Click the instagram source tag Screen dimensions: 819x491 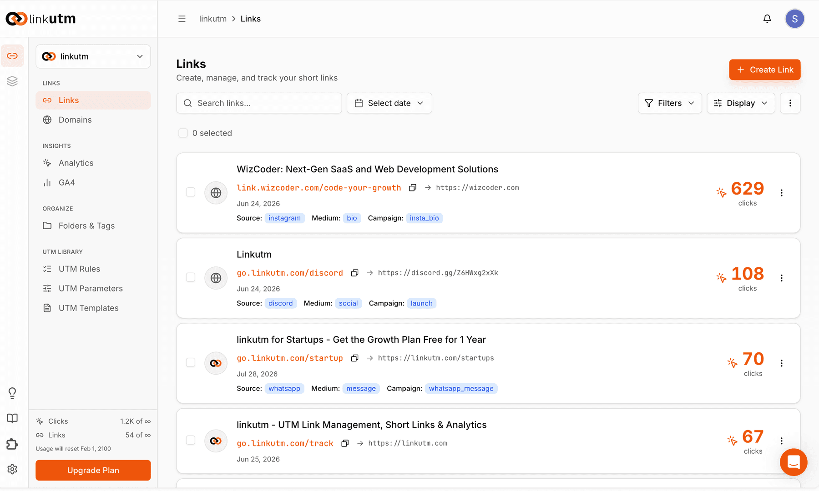click(284, 218)
